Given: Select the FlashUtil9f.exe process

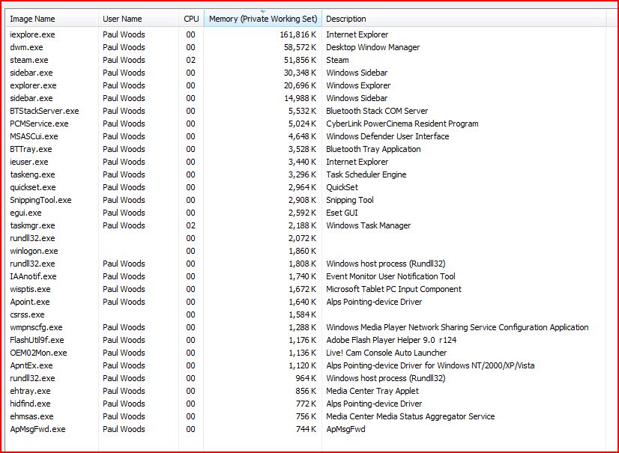Looking at the screenshot, I should pos(37,340).
